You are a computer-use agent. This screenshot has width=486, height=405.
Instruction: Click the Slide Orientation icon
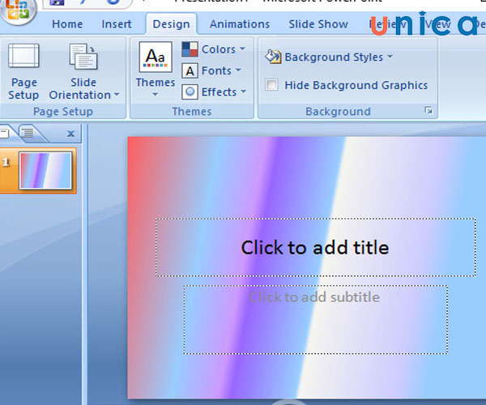[x=83, y=57]
